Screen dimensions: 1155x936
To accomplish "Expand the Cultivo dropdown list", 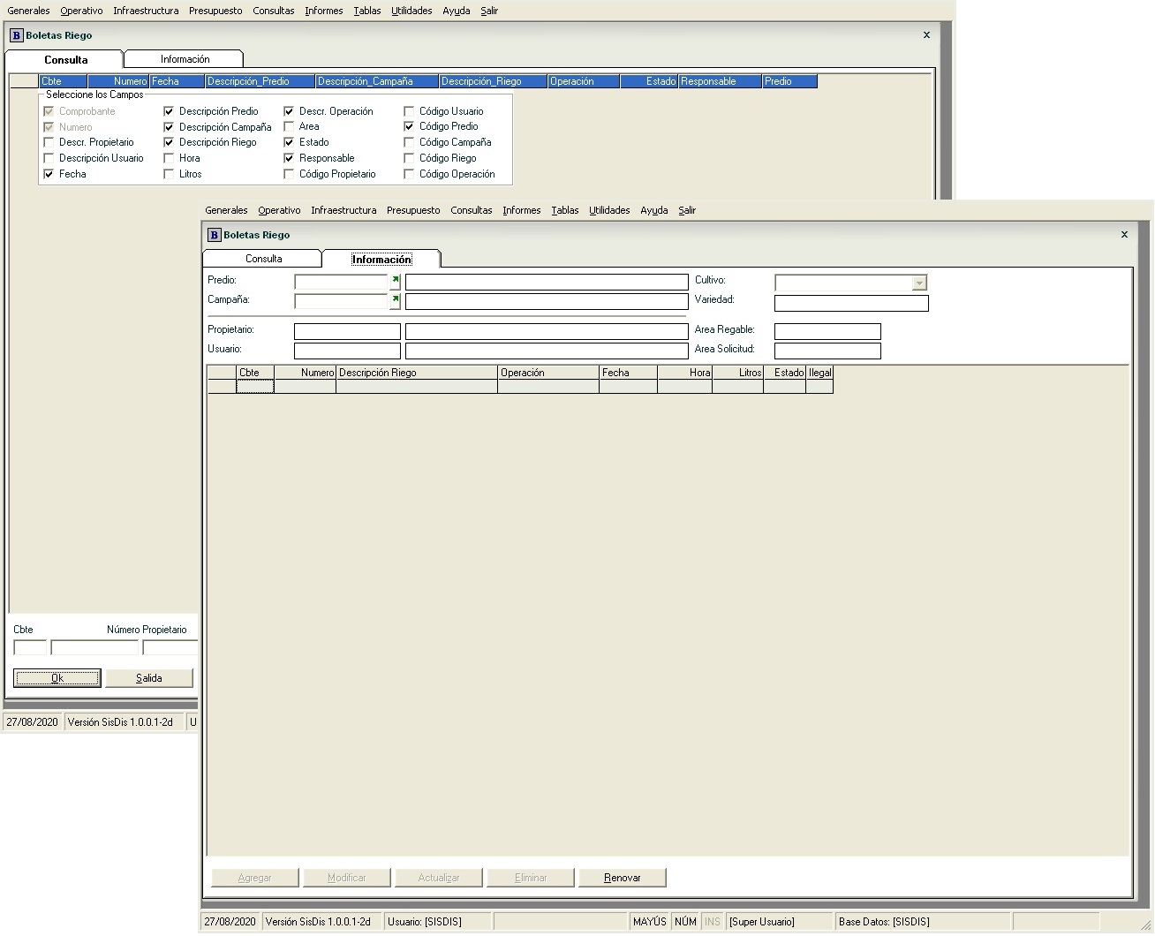I will click(x=919, y=283).
